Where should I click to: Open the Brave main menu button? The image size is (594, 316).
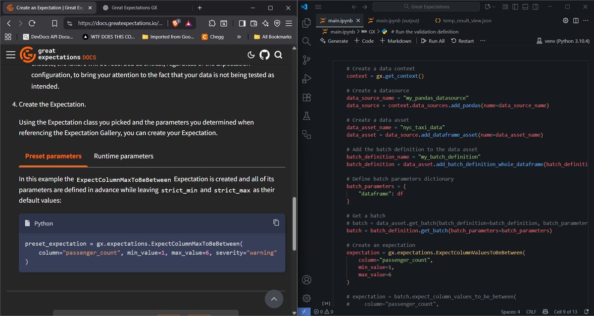tap(289, 23)
